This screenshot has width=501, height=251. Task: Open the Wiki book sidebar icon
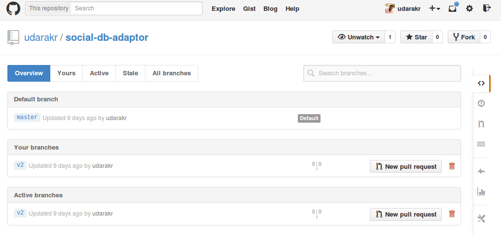click(x=481, y=144)
